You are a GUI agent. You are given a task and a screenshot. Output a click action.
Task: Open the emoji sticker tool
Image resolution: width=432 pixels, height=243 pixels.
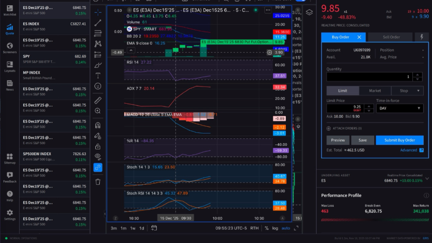(x=98, y=86)
